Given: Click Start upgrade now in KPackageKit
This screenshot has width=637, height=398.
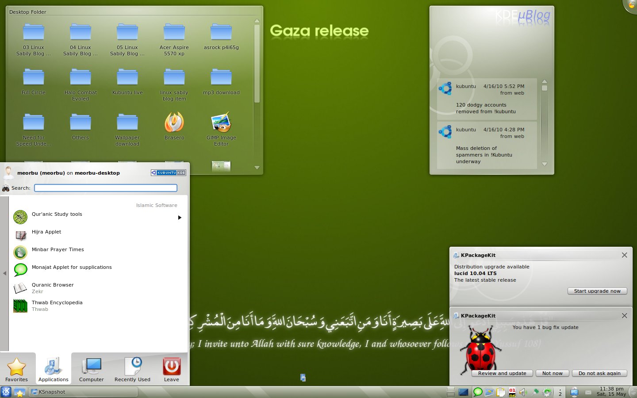Looking at the screenshot, I should point(597,291).
